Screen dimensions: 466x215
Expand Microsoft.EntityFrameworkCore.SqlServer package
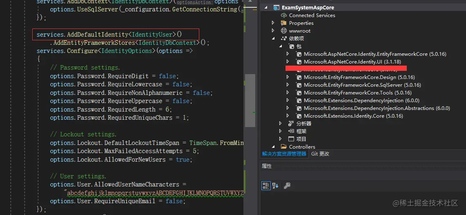[x=288, y=85]
